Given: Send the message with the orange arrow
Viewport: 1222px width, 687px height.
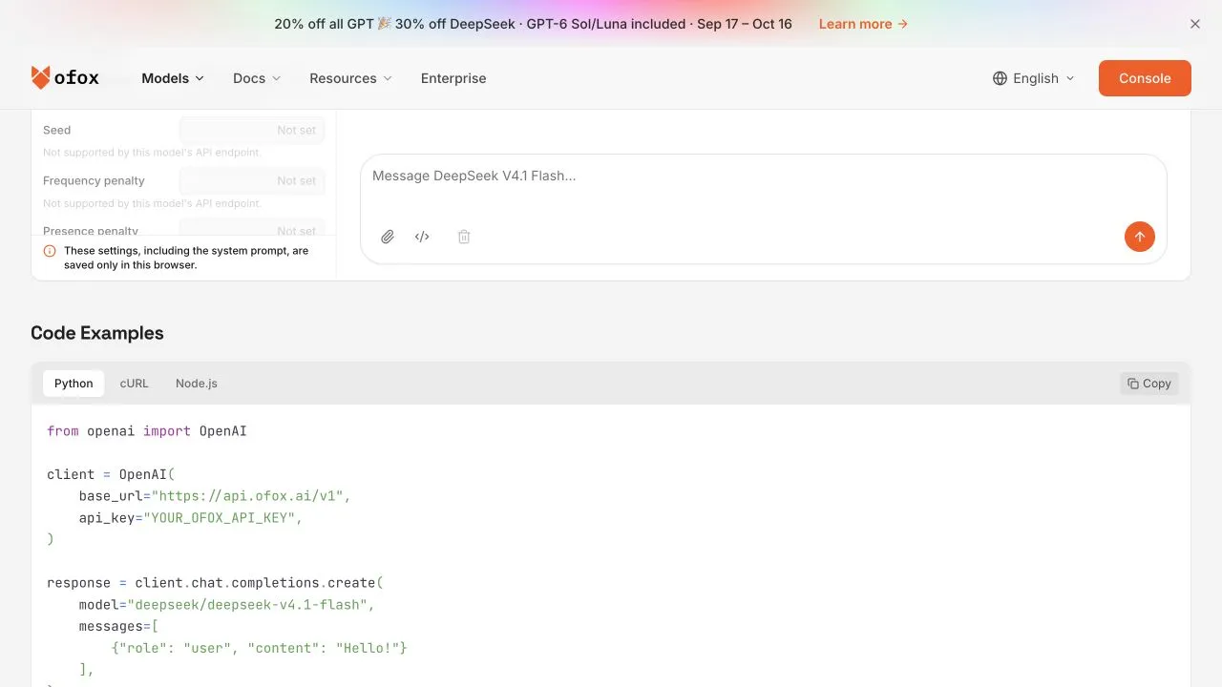Looking at the screenshot, I should coord(1140,237).
